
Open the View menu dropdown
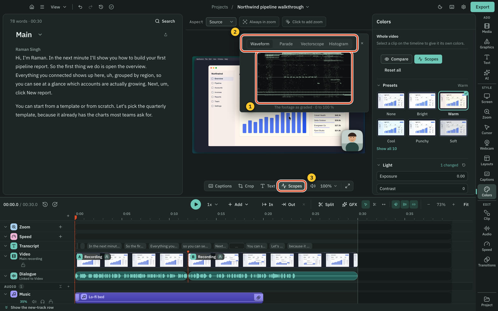tap(59, 7)
